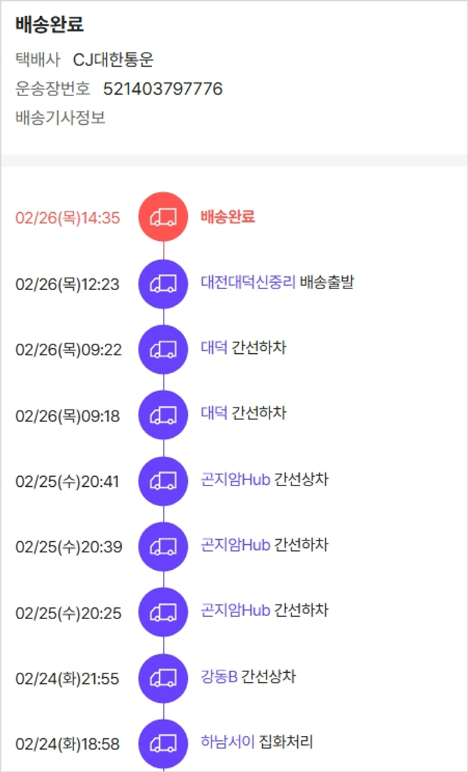This screenshot has width=468, height=772.
Task: Open the 강동B location link
Action: [x=219, y=677]
